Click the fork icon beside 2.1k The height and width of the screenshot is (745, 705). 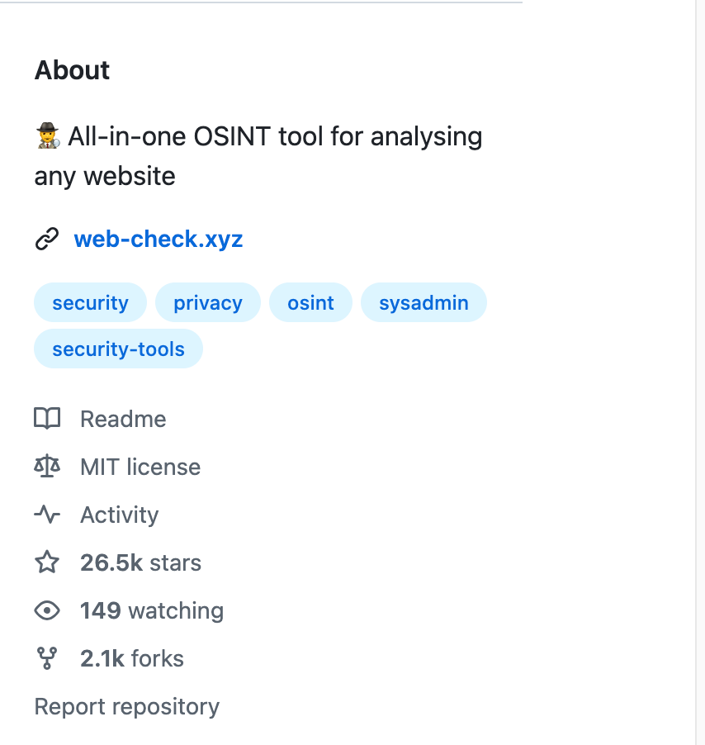(x=47, y=658)
